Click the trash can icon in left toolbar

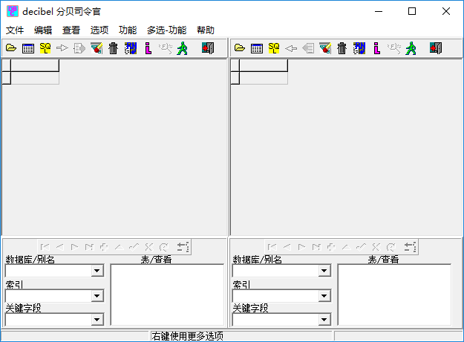pos(114,48)
